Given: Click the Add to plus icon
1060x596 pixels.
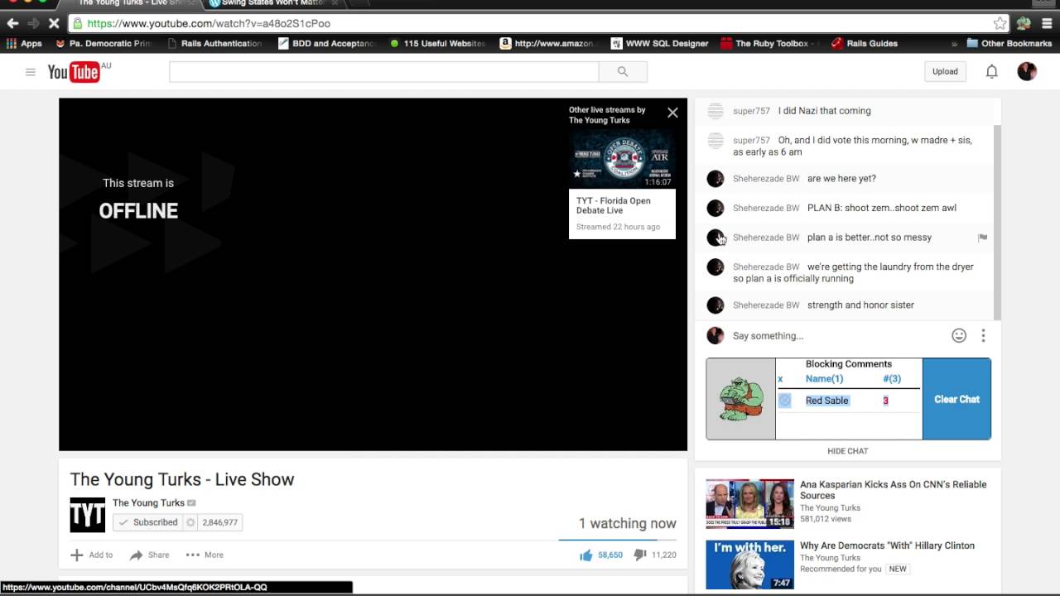Looking at the screenshot, I should tap(77, 555).
